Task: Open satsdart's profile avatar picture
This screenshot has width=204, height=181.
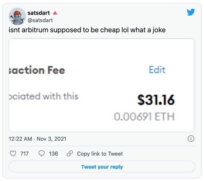Action: [x=17, y=16]
